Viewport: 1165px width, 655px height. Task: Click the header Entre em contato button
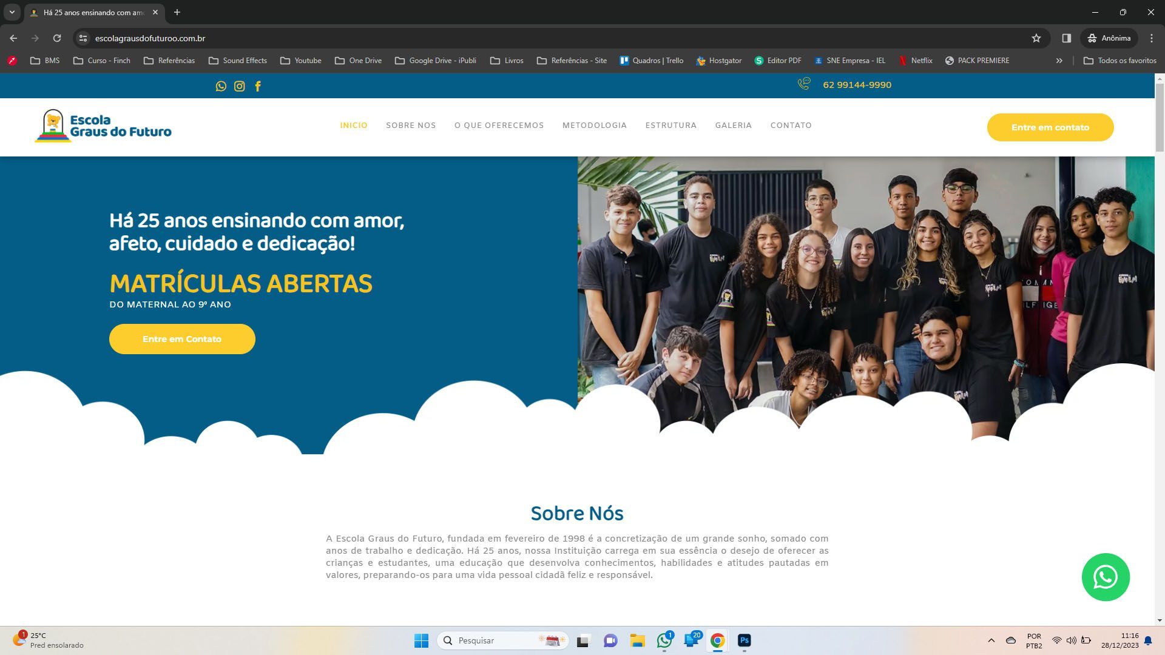pos(1050,127)
